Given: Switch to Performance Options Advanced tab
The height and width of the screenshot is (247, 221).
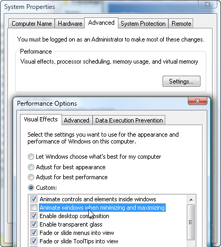Looking at the screenshot, I should tap(77, 120).
